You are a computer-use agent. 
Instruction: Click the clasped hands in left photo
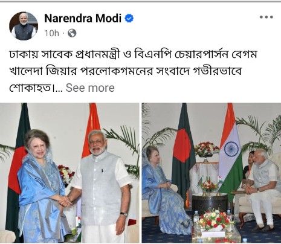tap(65, 201)
